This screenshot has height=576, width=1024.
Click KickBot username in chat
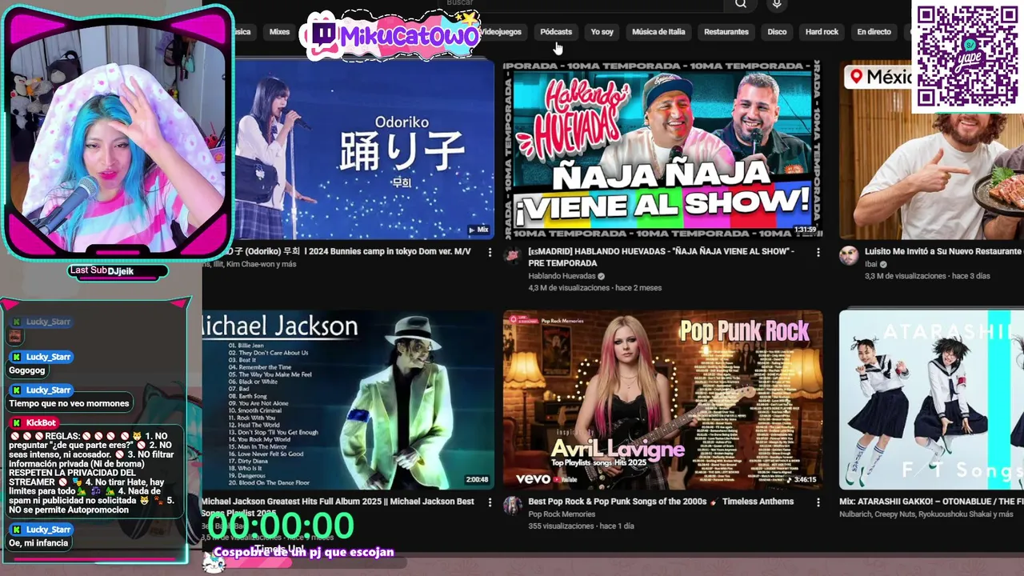(41, 422)
